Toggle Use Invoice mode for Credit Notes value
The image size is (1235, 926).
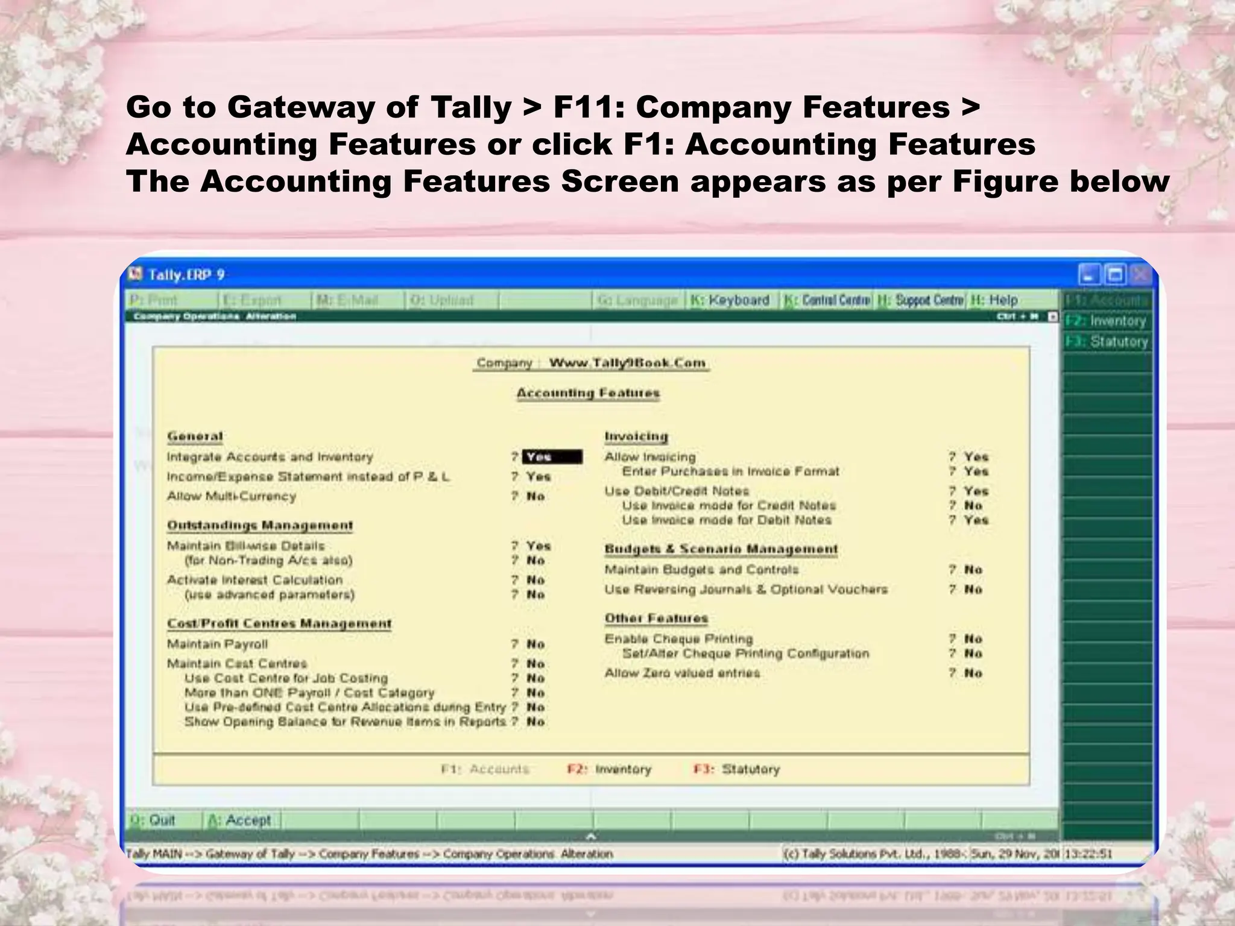coord(973,506)
